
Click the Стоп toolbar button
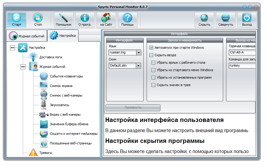click(38, 20)
